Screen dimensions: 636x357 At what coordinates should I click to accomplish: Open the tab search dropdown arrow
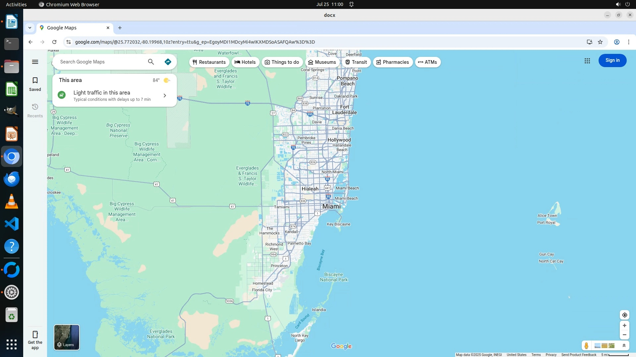pyautogui.click(x=30, y=28)
